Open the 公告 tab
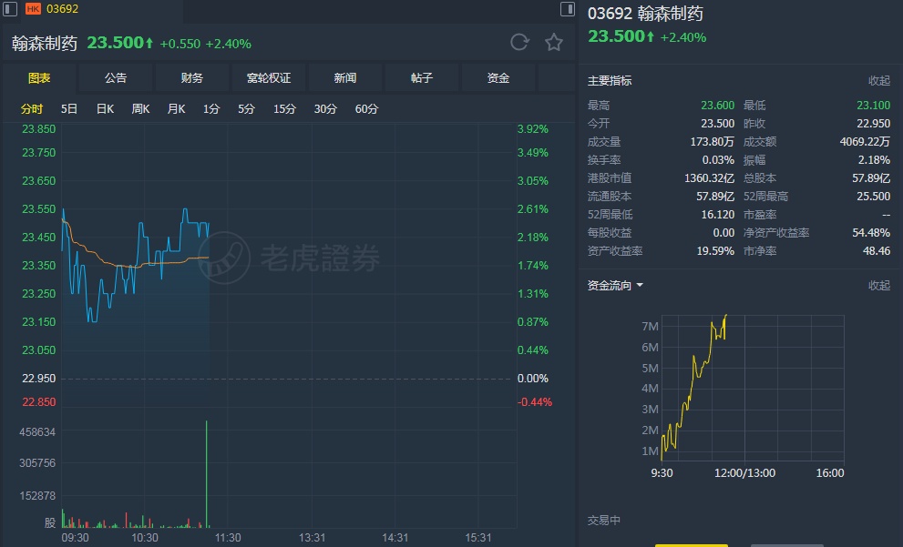Image resolution: width=903 pixels, height=547 pixels. [116, 77]
